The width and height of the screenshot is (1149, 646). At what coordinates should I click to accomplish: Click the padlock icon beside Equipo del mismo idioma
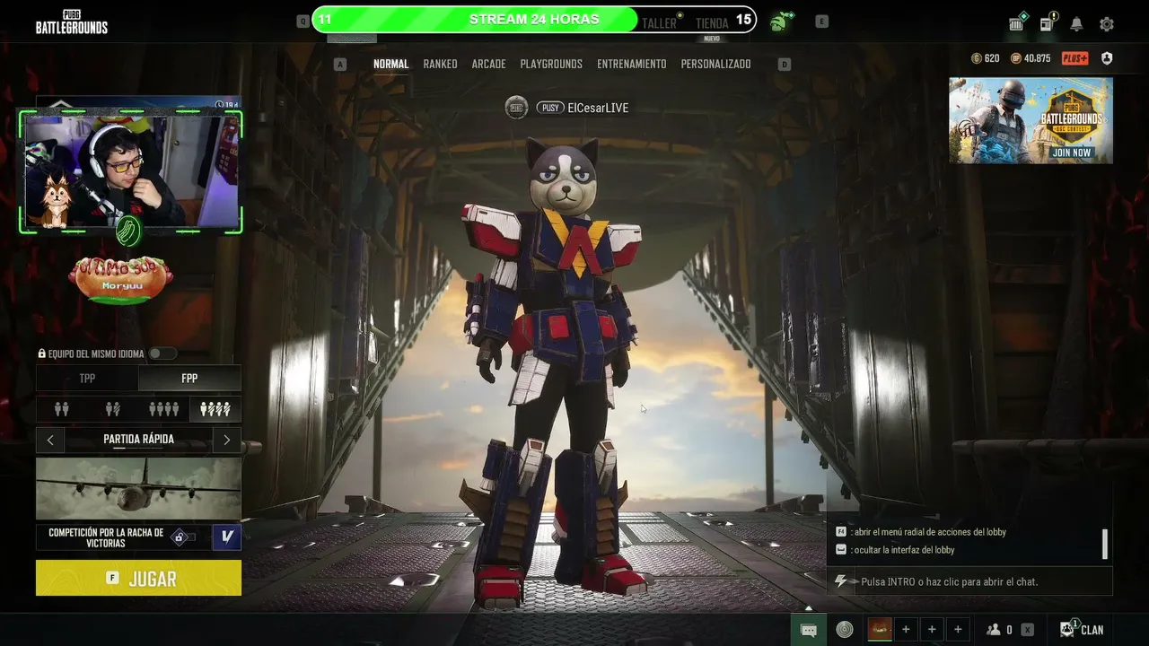(x=41, y=354)
